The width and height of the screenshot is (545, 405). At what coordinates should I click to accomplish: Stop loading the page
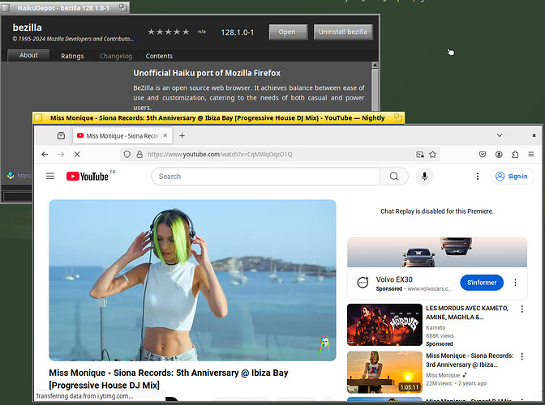[x=77, y=155]
